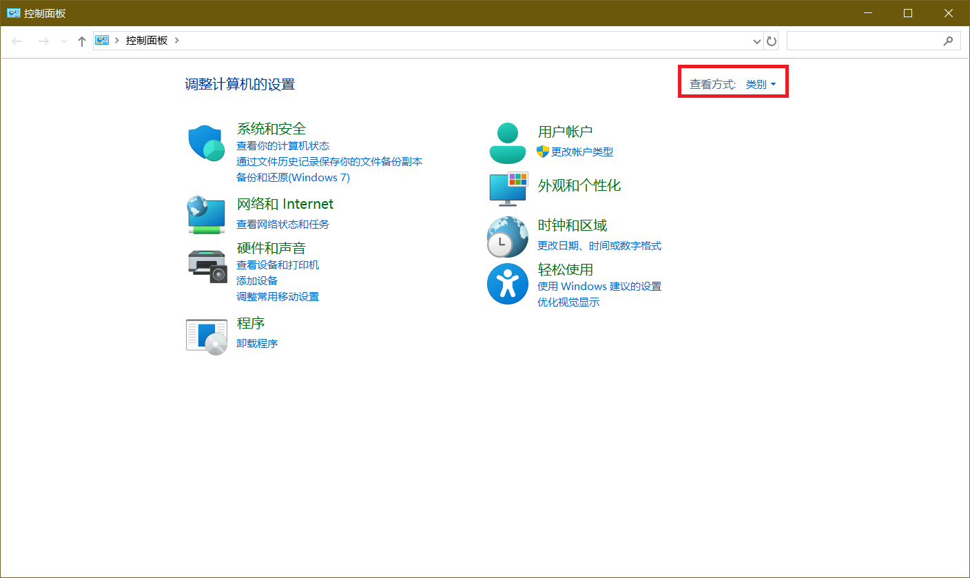Click the Appearance and Personalization monitor icon

pyautogui.click(x=508, y=189)
